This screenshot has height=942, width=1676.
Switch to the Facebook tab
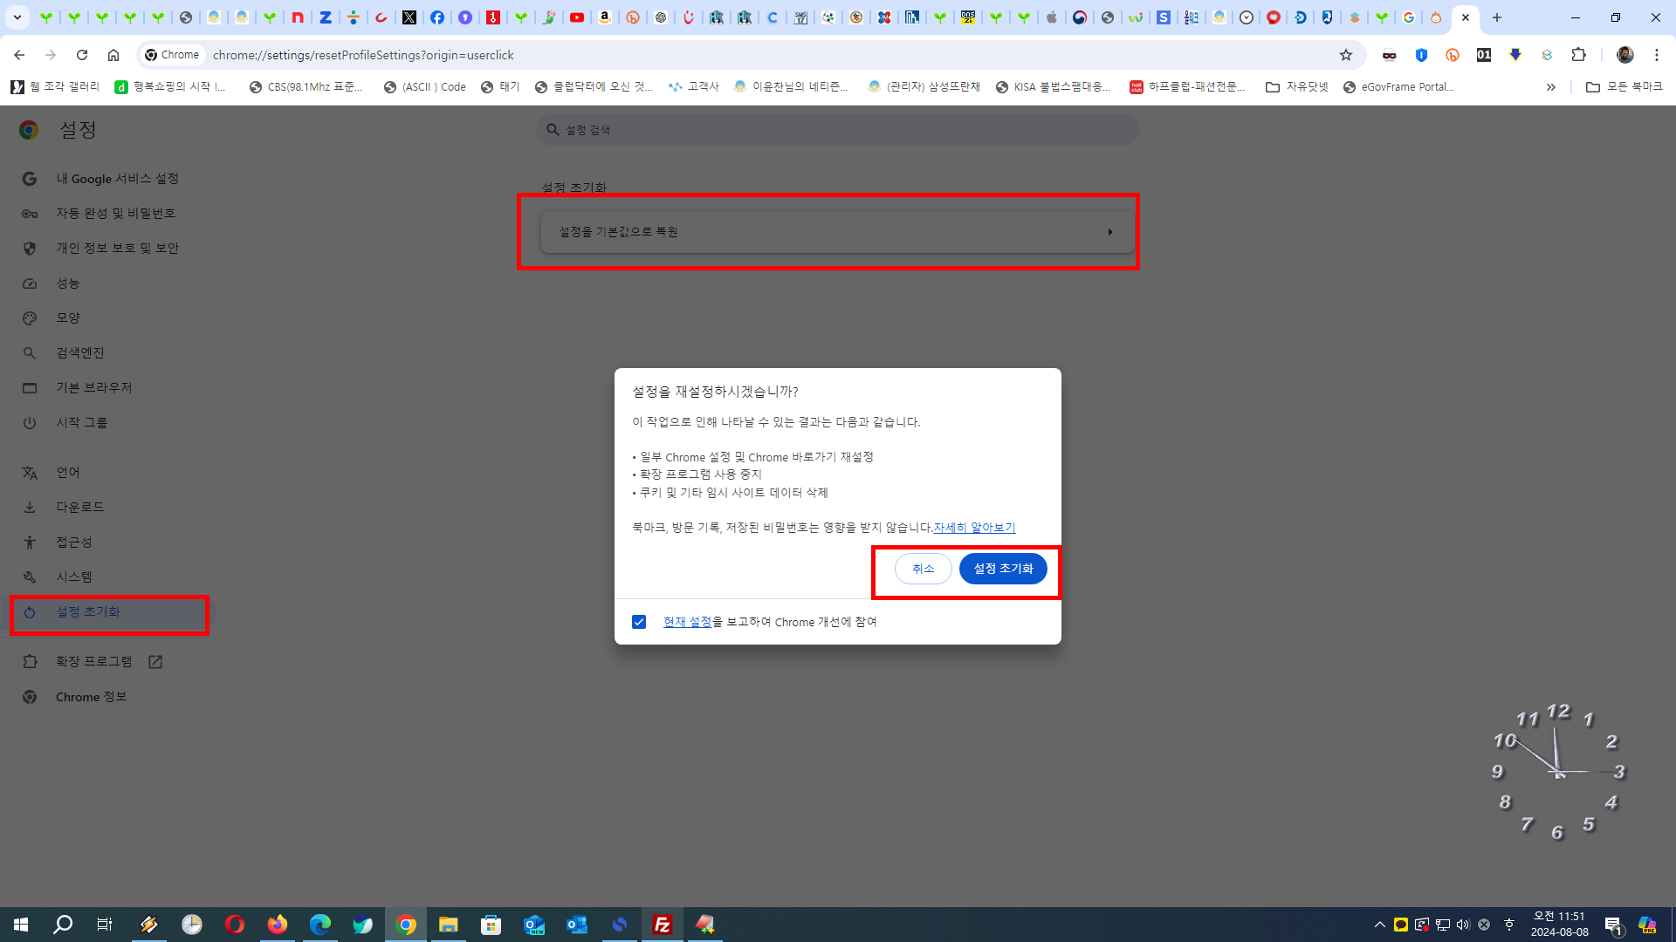(437, 17)
